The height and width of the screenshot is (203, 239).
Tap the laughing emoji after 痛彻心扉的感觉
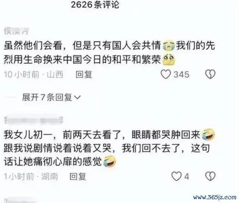pos(109,162)
